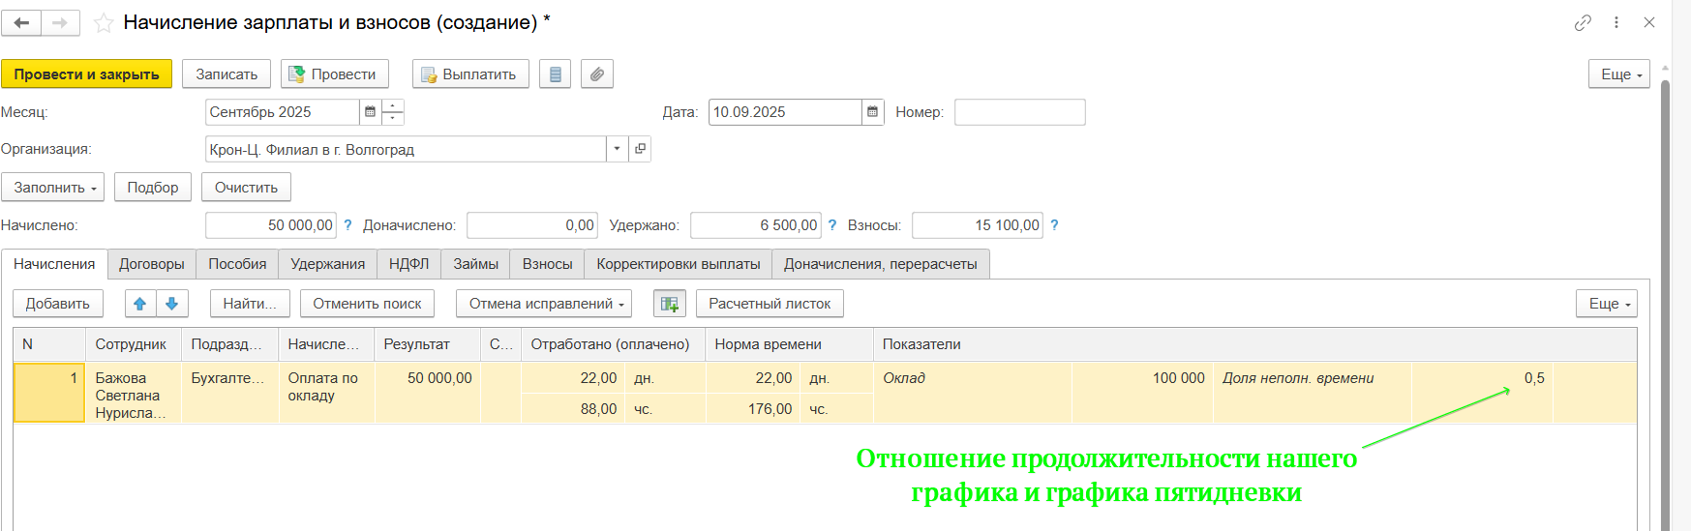Click the paperclip attachments icon
The width and height of the screenshot is (1691, 531).
(x=597, y=74)
